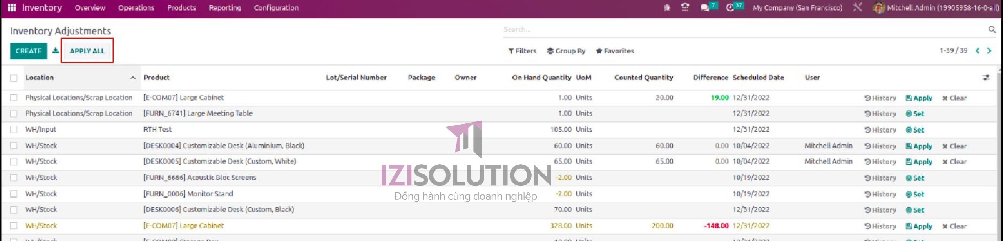
Task: Click the tools wrench icon
Action: [x=858, y=7]
